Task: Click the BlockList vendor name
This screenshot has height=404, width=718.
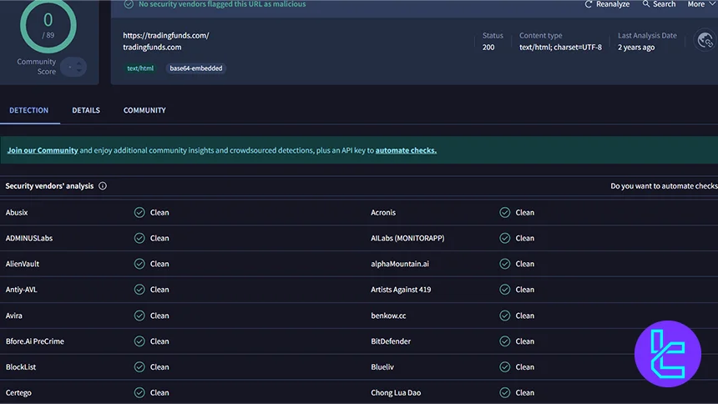Action: pos(21,367)
